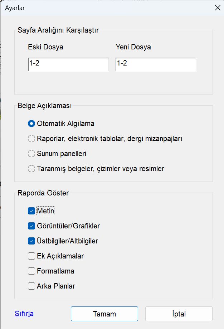Disable the Metin checkbox

pos(31,211)
